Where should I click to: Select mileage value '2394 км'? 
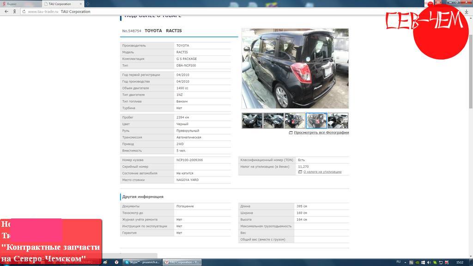pyautogui.click(x=182, y=117)
